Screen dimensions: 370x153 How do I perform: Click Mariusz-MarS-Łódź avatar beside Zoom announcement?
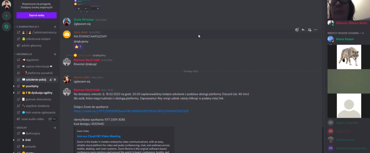(x=67, y=92)
